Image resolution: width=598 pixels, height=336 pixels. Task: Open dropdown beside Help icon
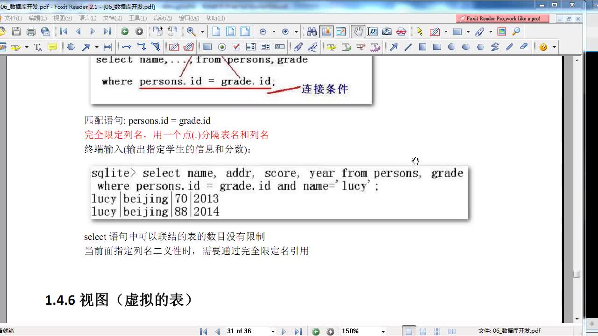(554, 47)
